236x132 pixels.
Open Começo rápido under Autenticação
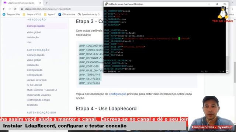pyautogui.click(x=35, y=55)
